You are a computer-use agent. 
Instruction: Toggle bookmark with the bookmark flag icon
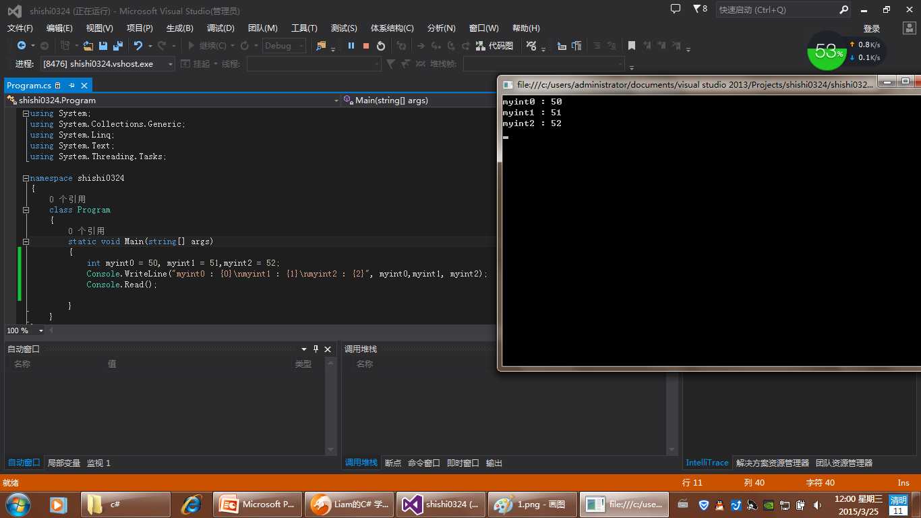[x=632, y=46]
